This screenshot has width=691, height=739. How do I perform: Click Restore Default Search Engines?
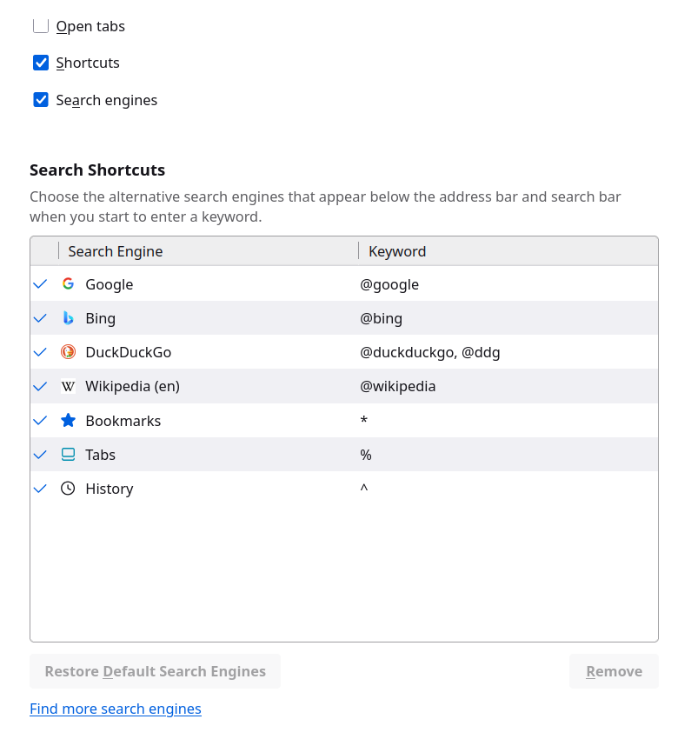click(155, 670)
